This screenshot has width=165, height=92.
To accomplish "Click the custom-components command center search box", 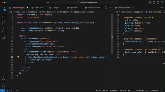I will 87,2.
